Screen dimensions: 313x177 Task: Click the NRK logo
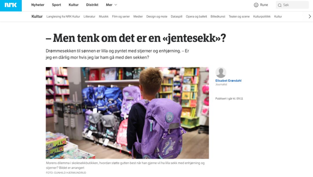click(x=11, y=5)
